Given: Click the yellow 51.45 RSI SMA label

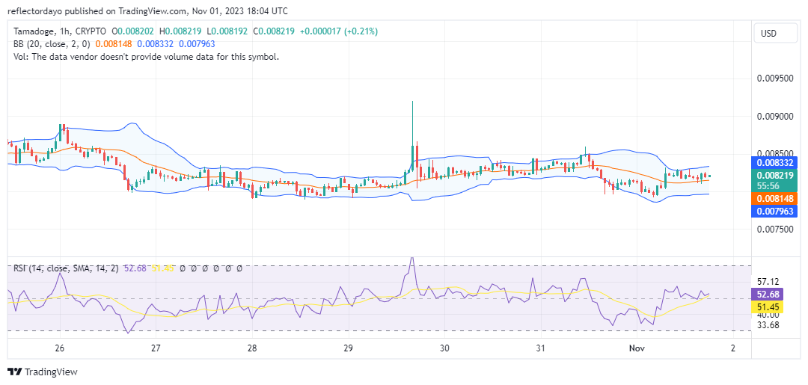Looking at the screenshot, I should [x=768, y=307].
